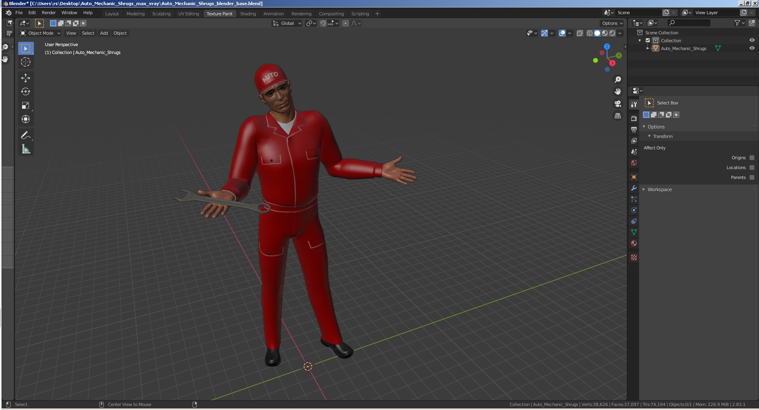Select the Annotate pencil tool

pos(26,135)
